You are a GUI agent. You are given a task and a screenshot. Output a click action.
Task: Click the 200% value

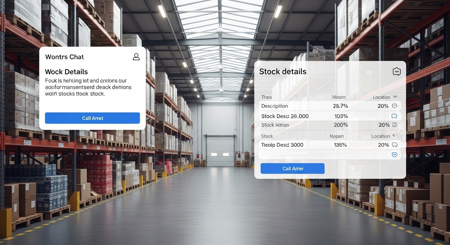(341, 125)
